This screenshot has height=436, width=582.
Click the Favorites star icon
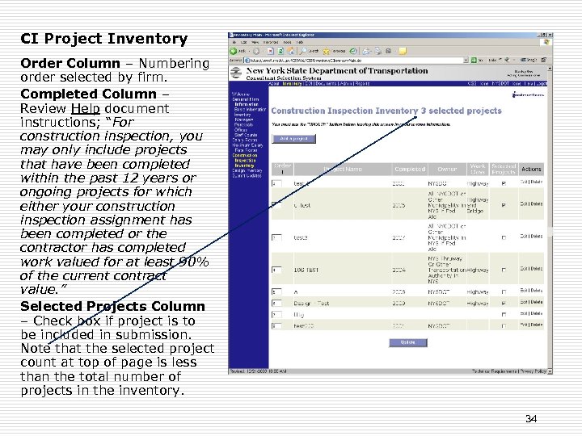[327, 51]
